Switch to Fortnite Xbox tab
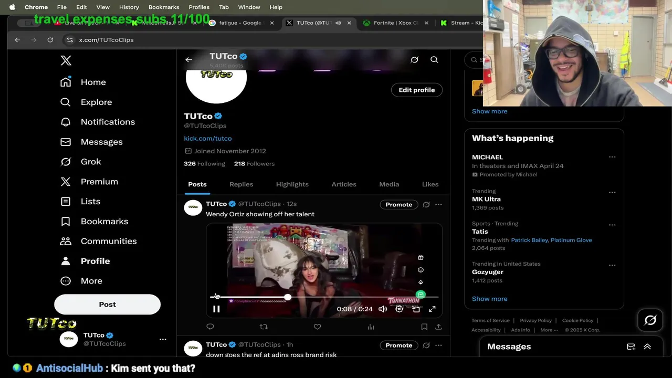The image size is (672, 378). tap(396, 23)
